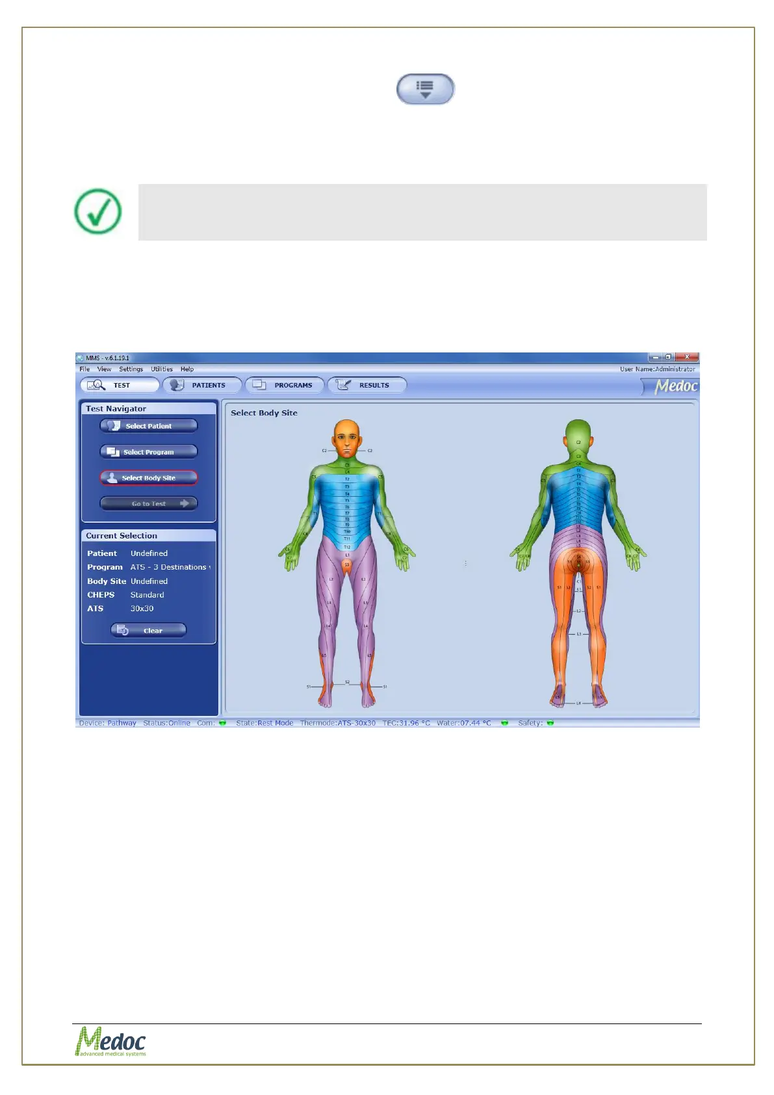Switch to the PROGRAMS tab
The image size is (774, 1095).
285,385
